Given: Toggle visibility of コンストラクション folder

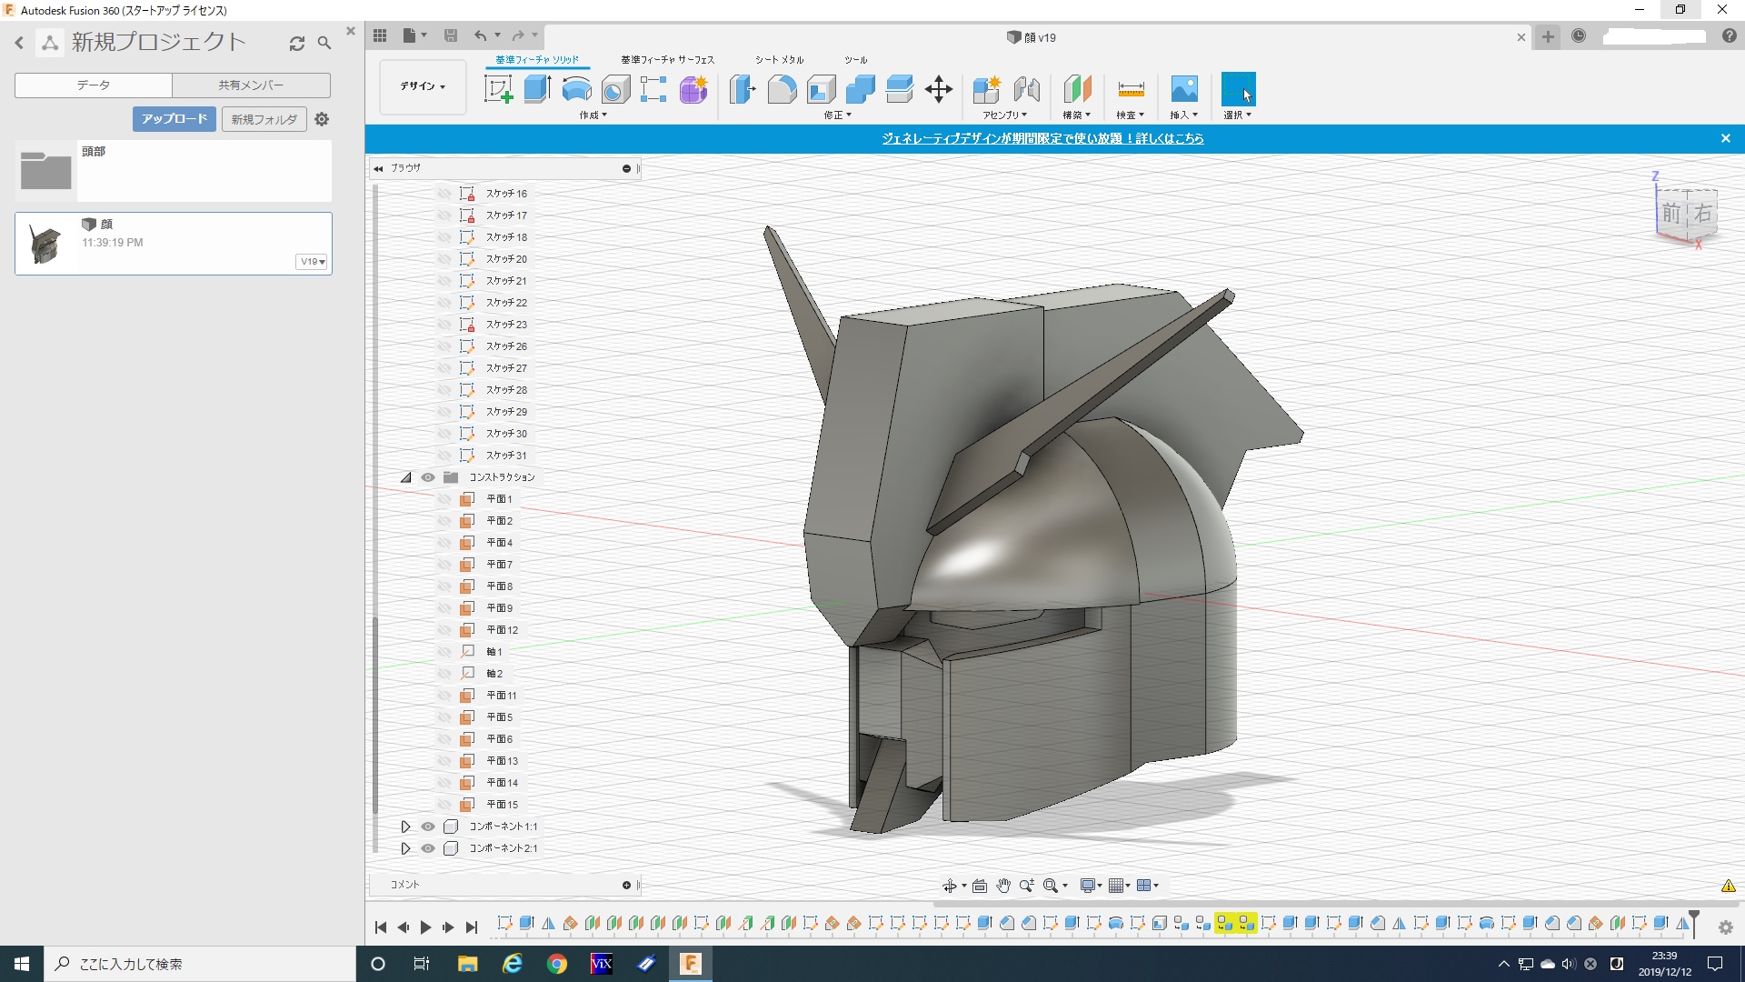Looking at the screenshot, I should [428, 477].
